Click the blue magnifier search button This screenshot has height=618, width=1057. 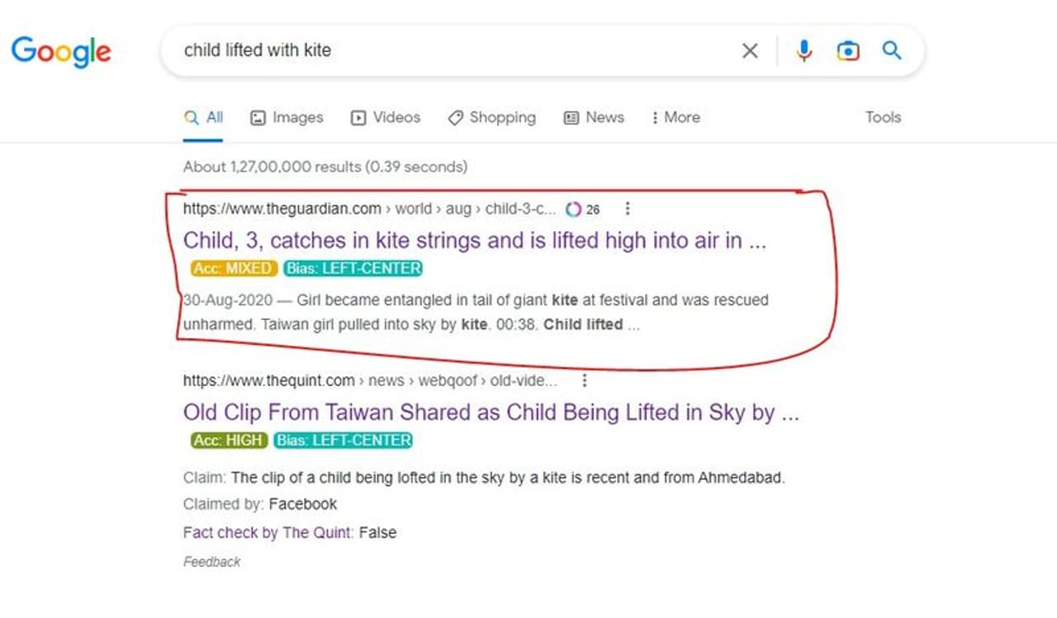891,51
